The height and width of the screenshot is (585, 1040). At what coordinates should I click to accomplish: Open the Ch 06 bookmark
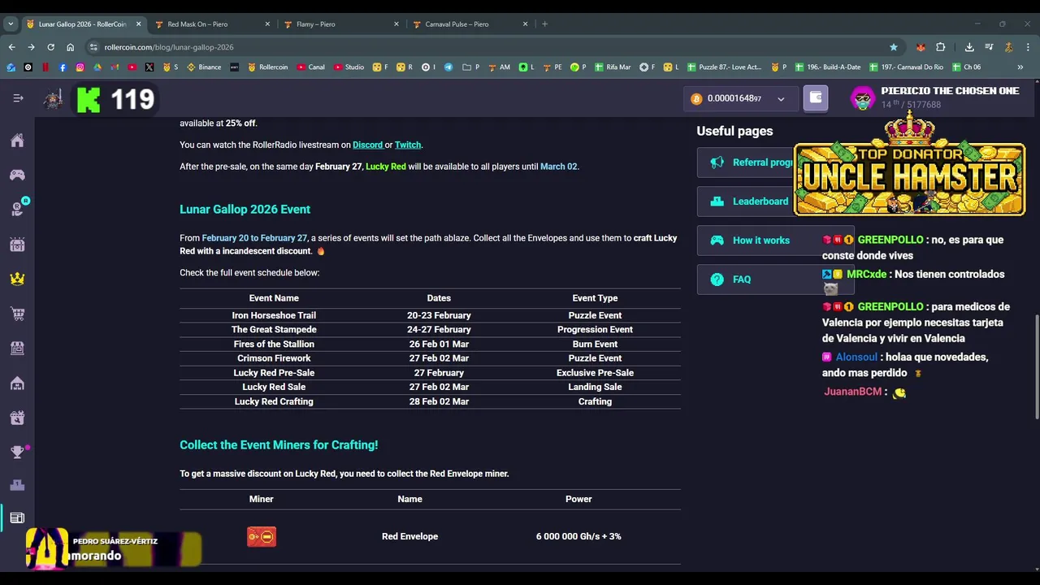966,67
